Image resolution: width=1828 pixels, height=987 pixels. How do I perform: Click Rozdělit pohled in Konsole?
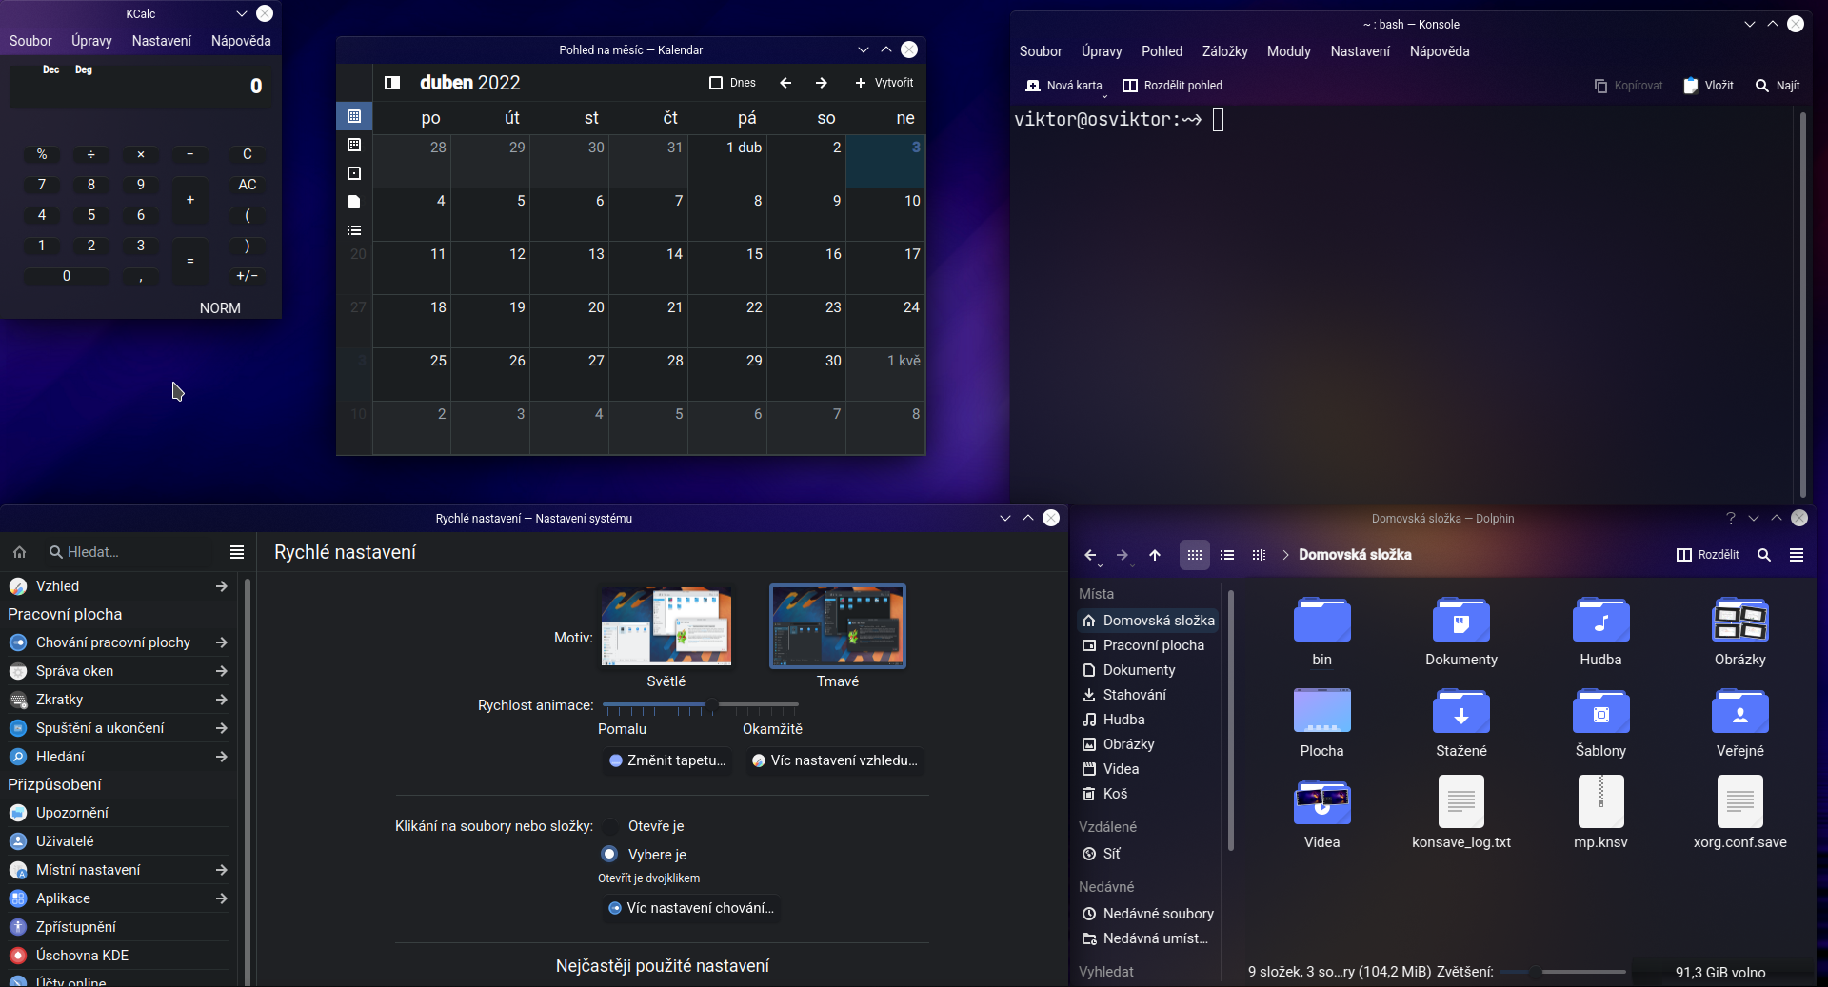pyautogui.click(x=1173, y=86)
